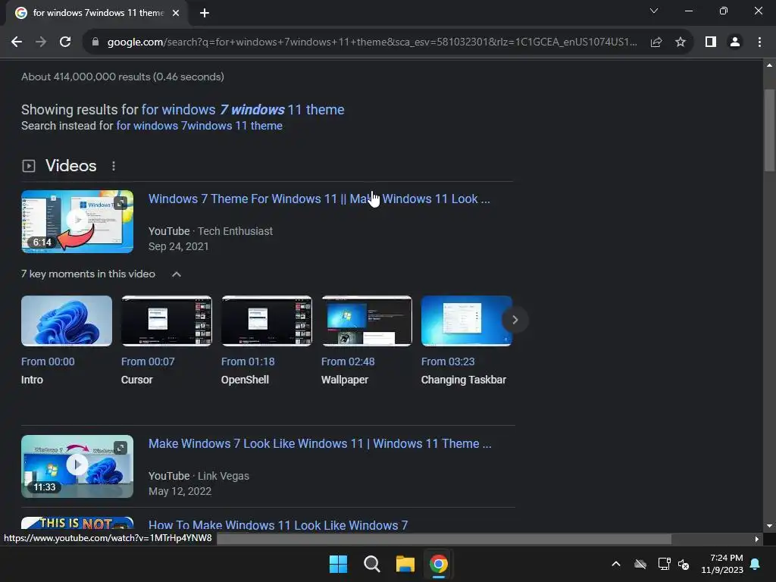Click the OneDrive cloud tray icon

(640, 564)
